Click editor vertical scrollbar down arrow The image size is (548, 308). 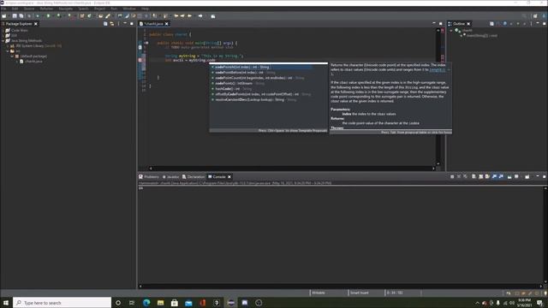[x=438, y=163]
